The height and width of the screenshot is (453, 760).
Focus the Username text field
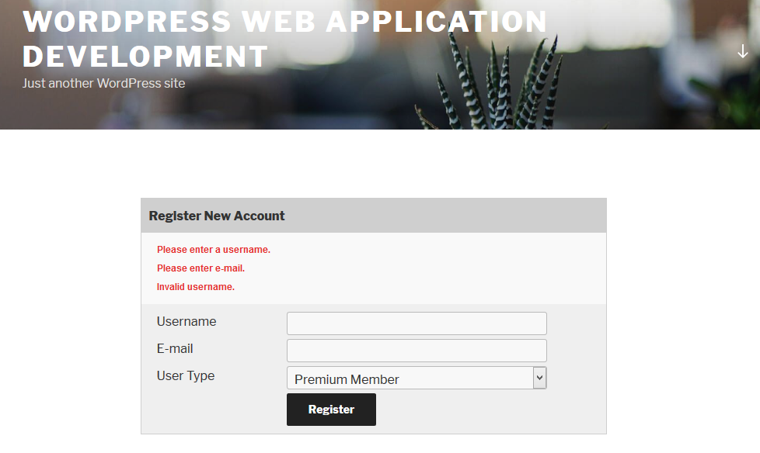pos(417,323)
